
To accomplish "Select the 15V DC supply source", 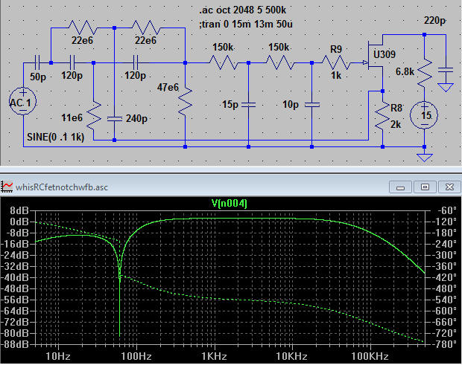I will pos(425,114).
